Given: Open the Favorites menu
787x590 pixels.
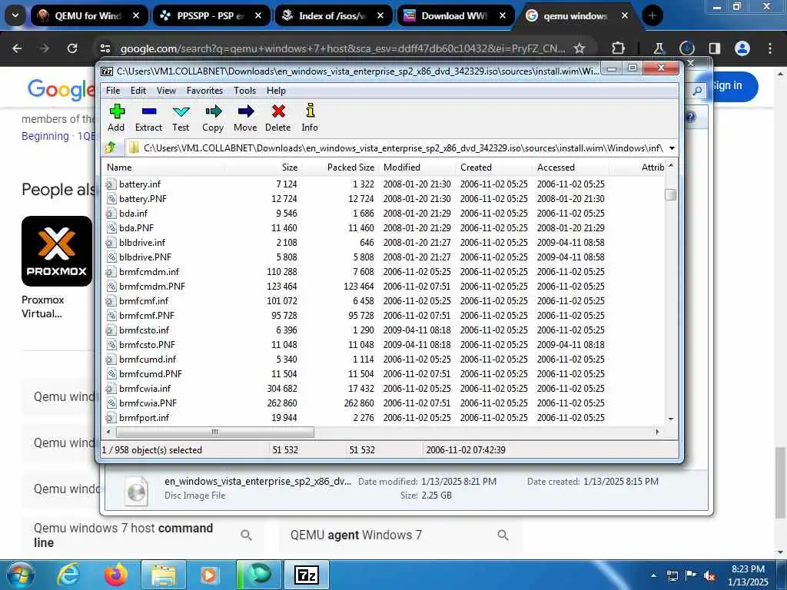Looking at the screenshot, I should tap(204, 91).
